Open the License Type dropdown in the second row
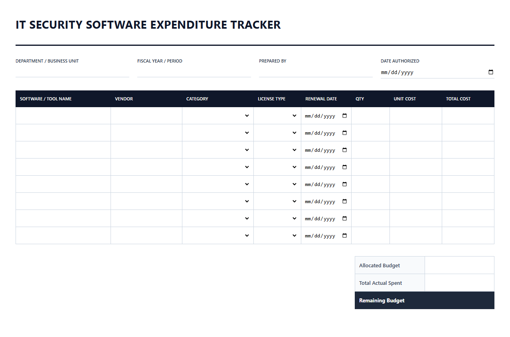510x337 pixels. [277, 133]
